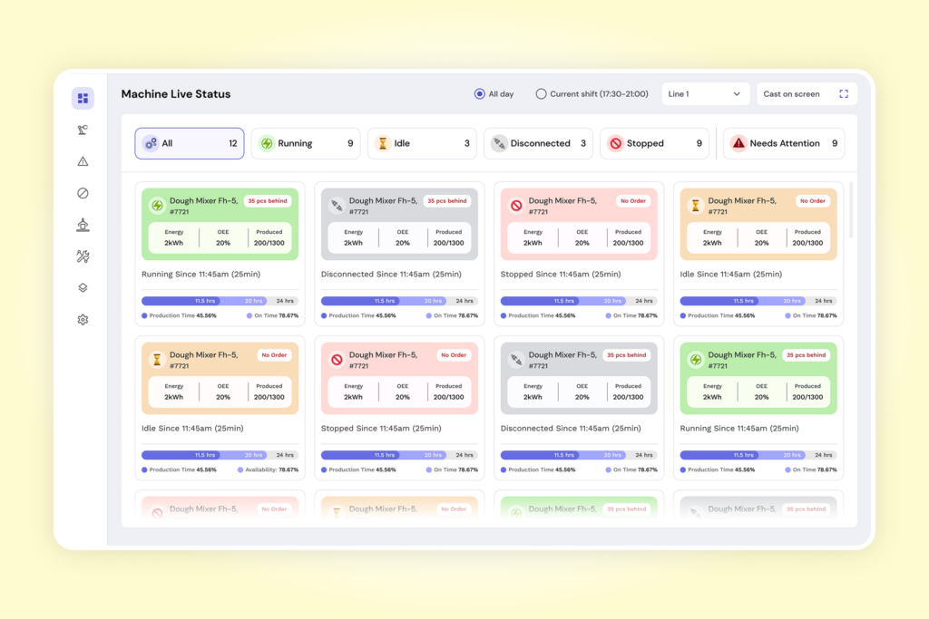The image size is (929, 619).
Task: Click the fullscreen icon beside Cast on screen
Action: [x=844, y=94]
